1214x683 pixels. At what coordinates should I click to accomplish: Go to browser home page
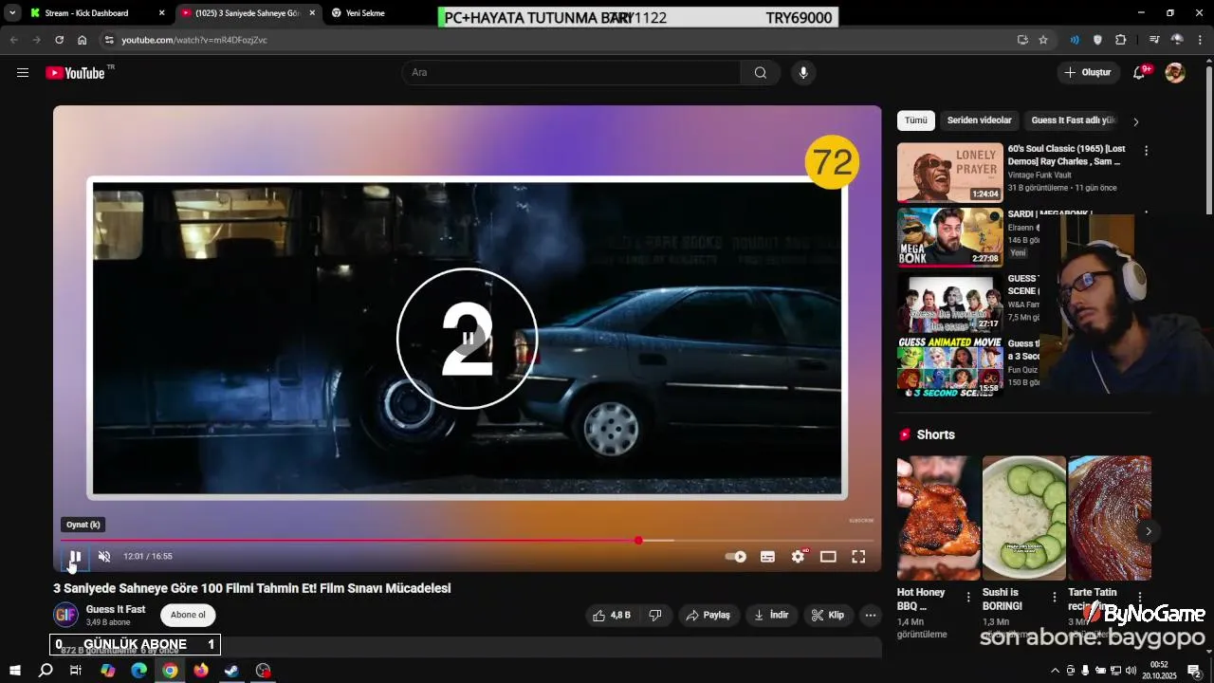[x=82, y=40]
